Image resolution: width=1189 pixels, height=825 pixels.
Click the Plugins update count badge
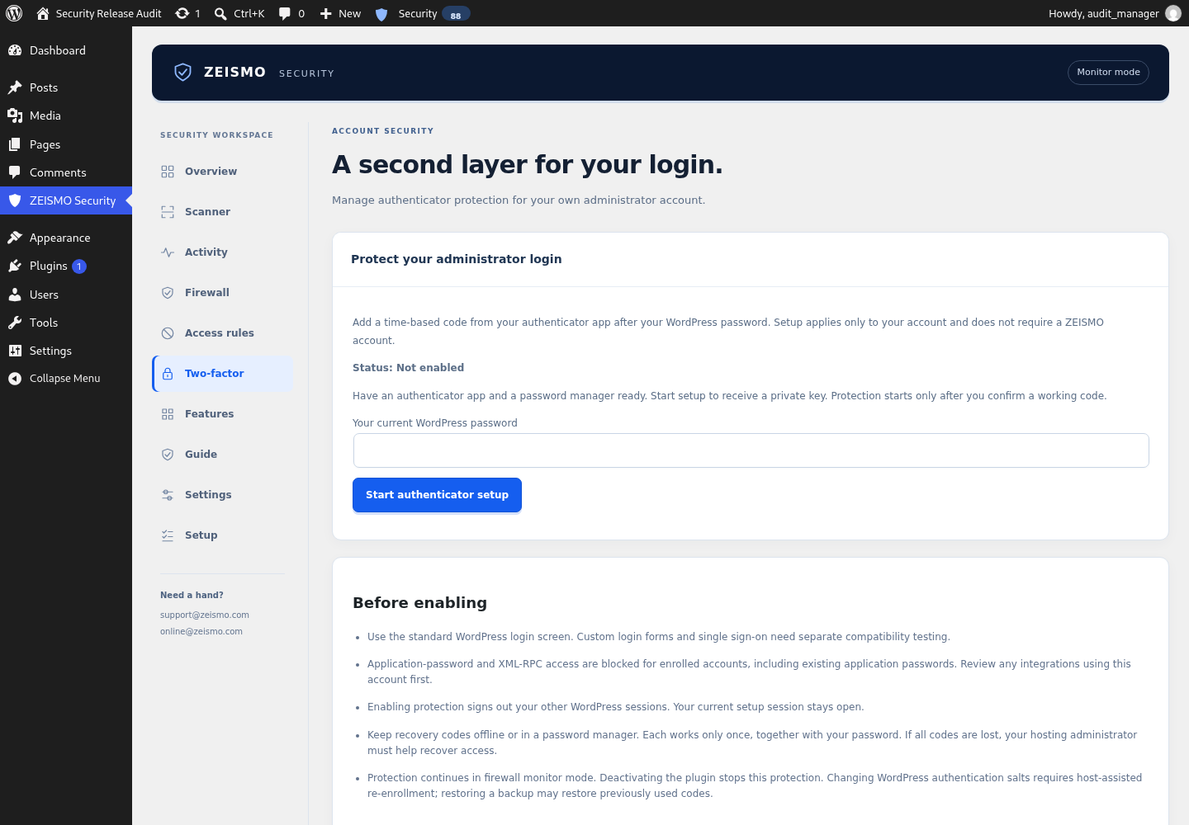79,266
